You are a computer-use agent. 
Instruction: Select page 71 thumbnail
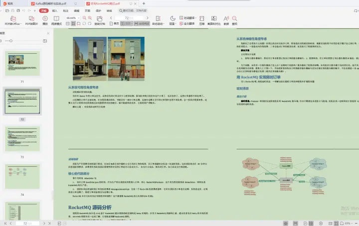point(22,63)
